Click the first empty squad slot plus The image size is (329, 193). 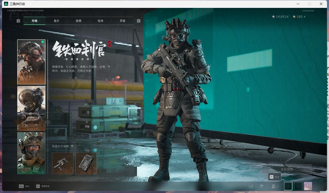(x=288, y=186)
